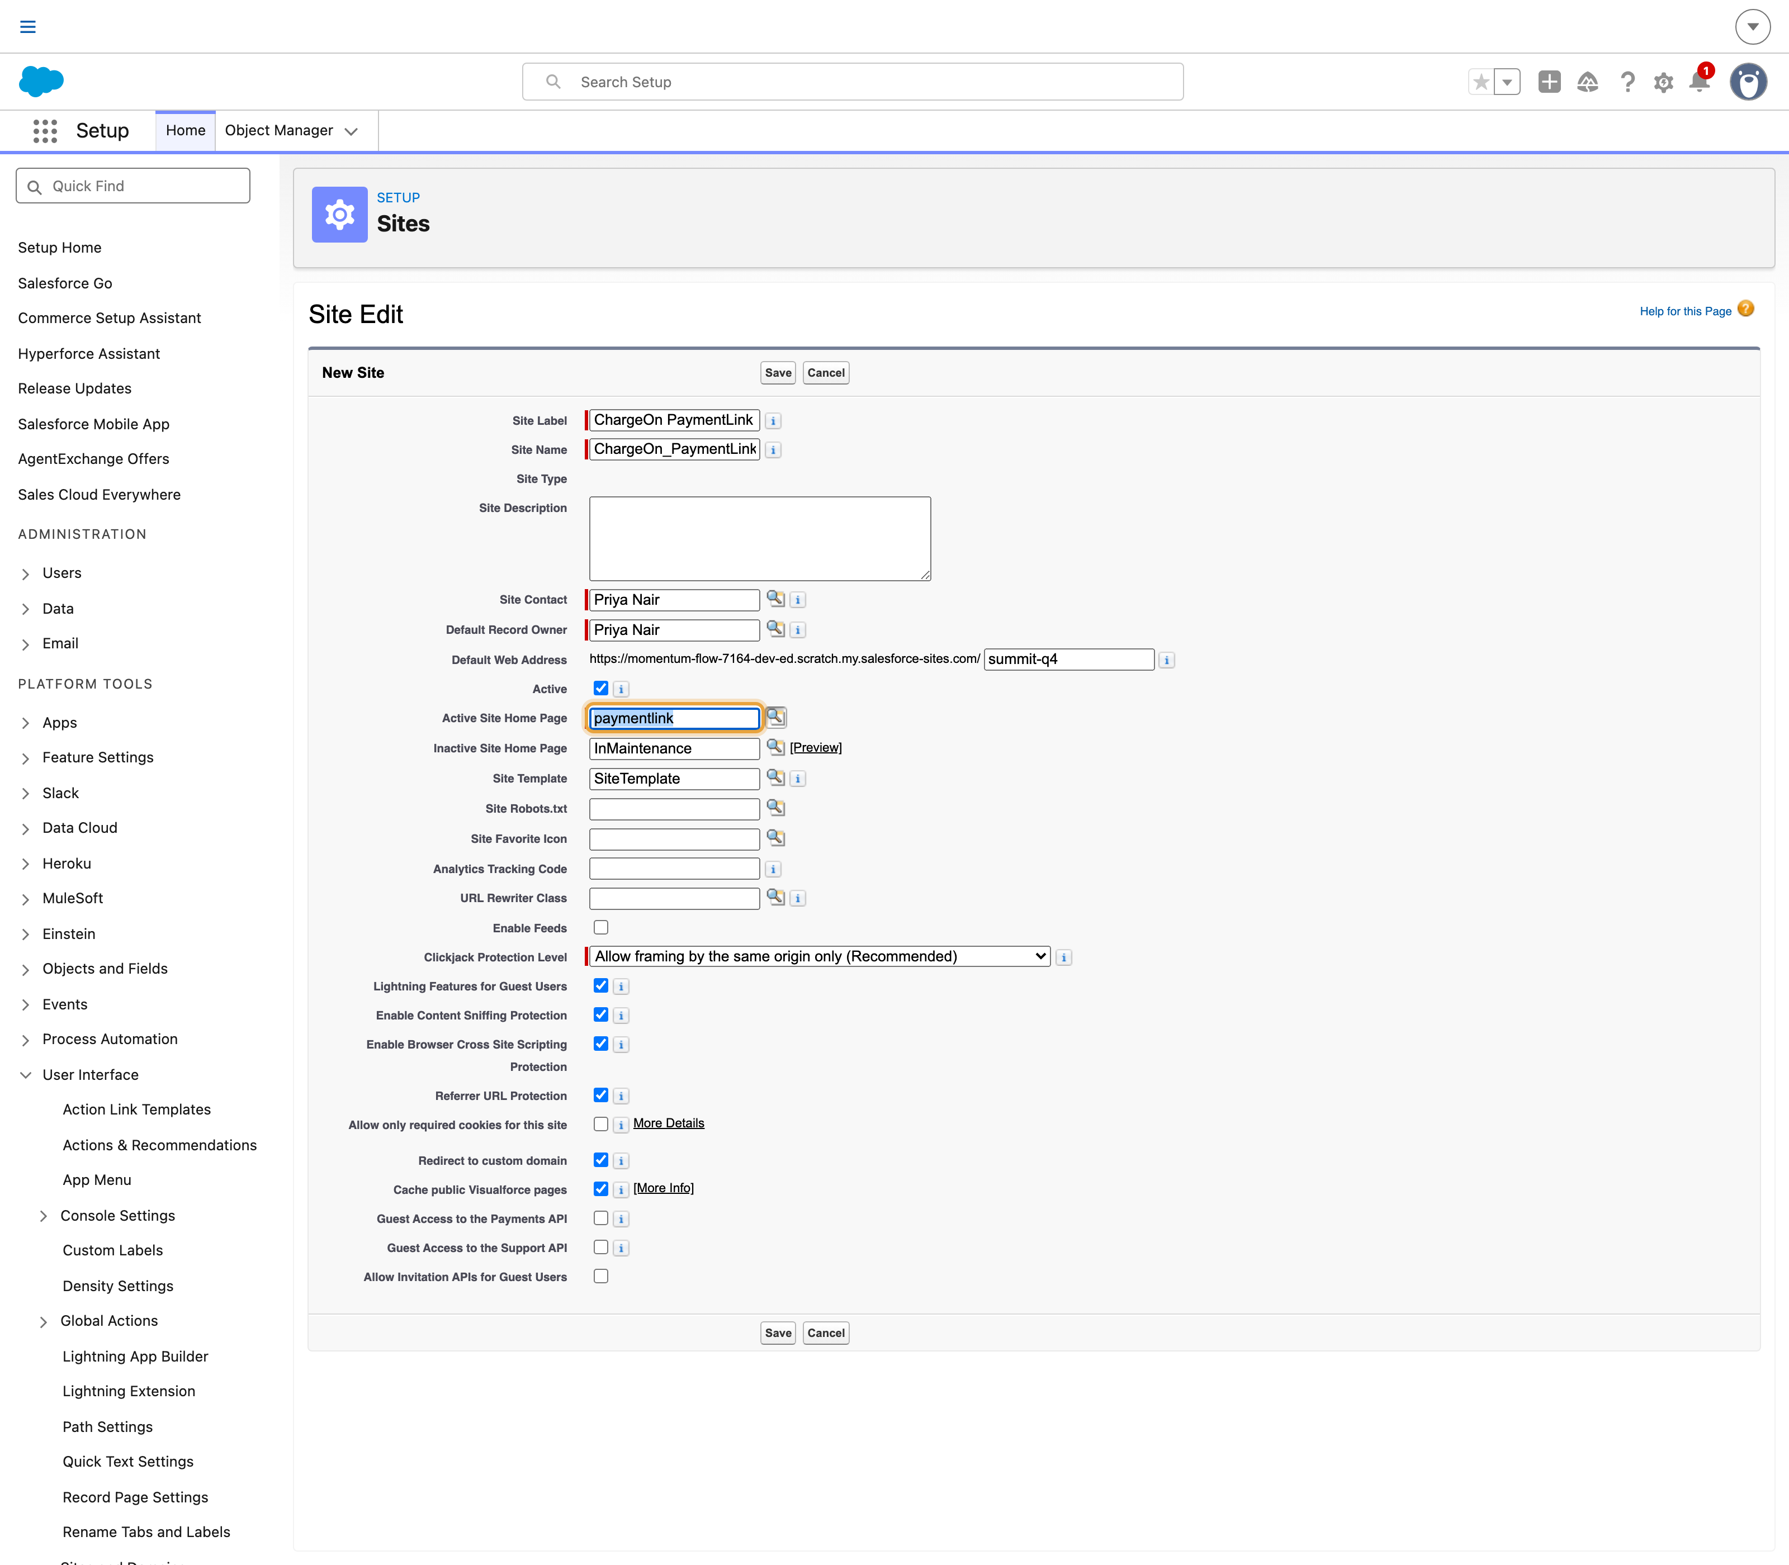Screen dimensions: 1789x1565
Task: Open Release Updates in the sidebar
Action: pyautogui.click(x=74, y=388)
